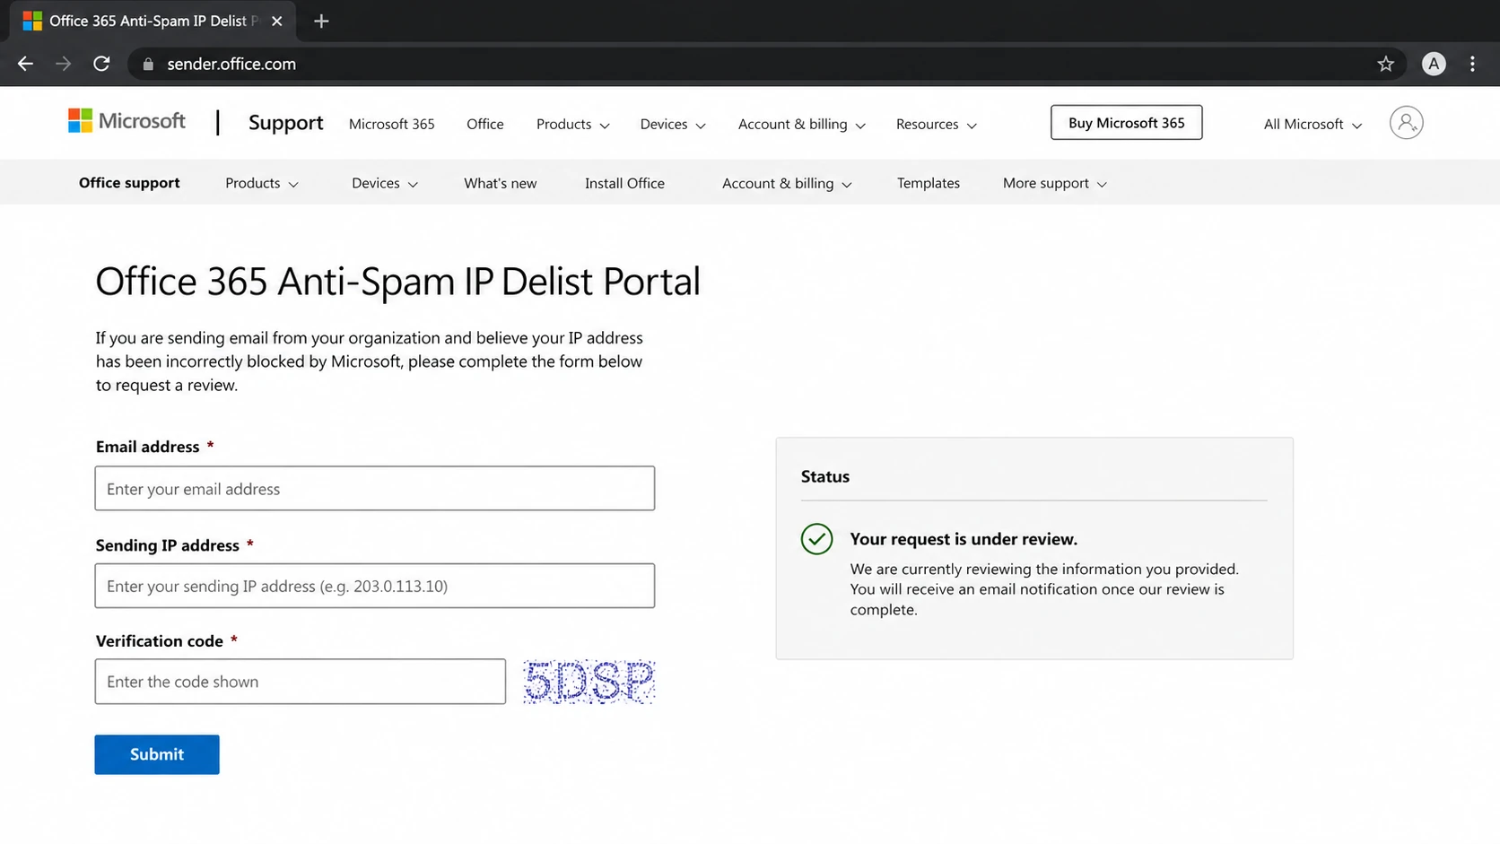Focus the Sending IP address field

pos(375,586)
